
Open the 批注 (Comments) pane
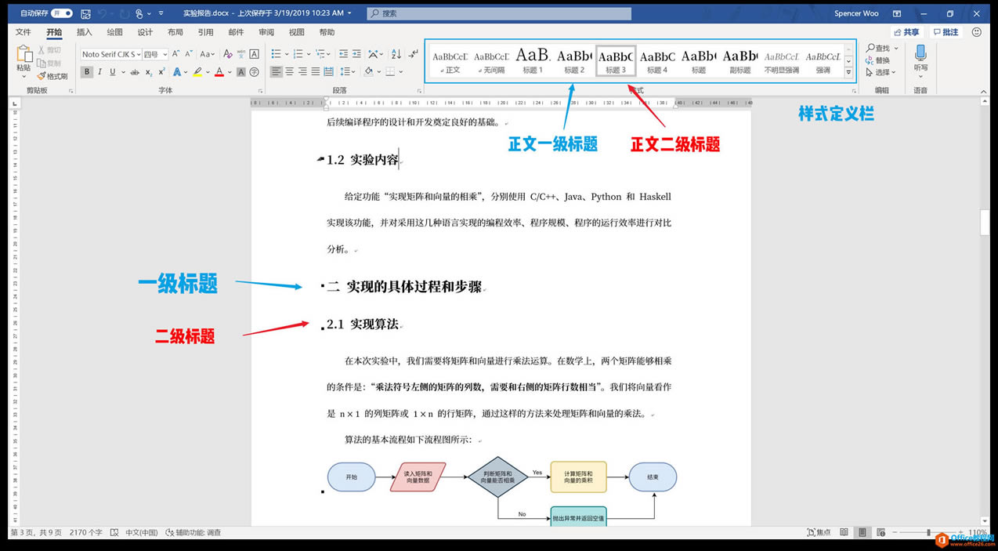tap(946, 31)
